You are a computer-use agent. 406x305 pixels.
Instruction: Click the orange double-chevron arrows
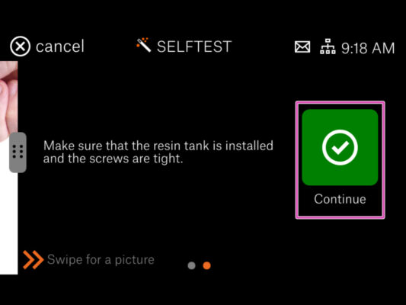(x=33, y=260)
